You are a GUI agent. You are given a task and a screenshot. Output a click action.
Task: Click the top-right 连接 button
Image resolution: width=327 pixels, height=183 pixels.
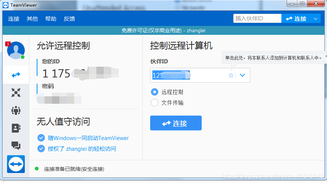pyautogui.click(x=296, y=19)
